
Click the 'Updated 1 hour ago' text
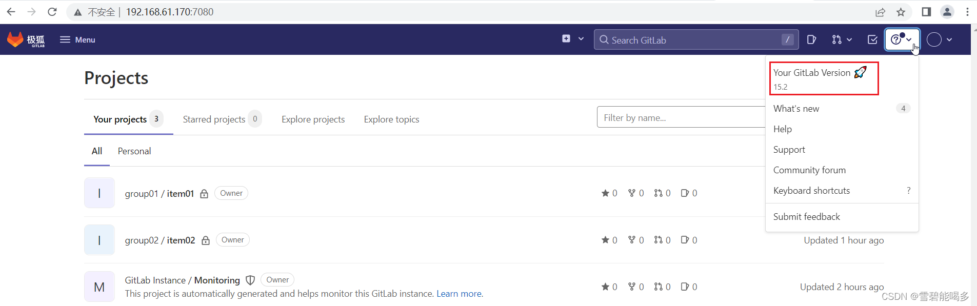click(844, 240)
